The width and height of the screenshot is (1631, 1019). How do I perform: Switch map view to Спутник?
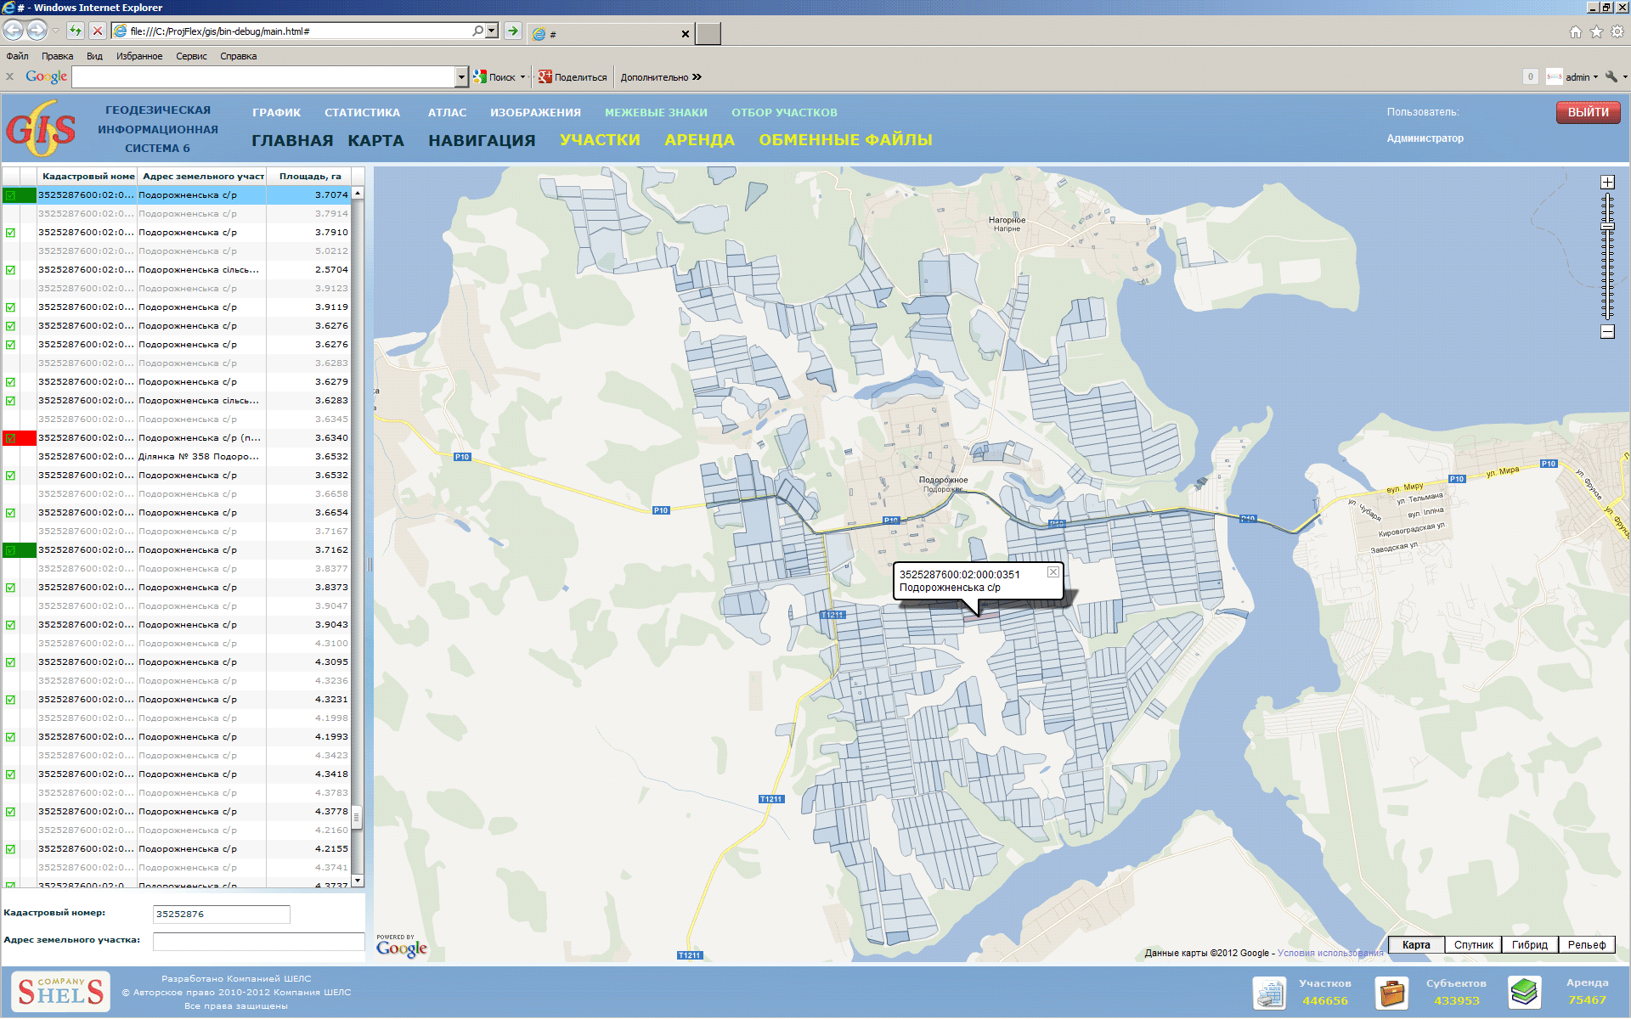coord(1473,945)
